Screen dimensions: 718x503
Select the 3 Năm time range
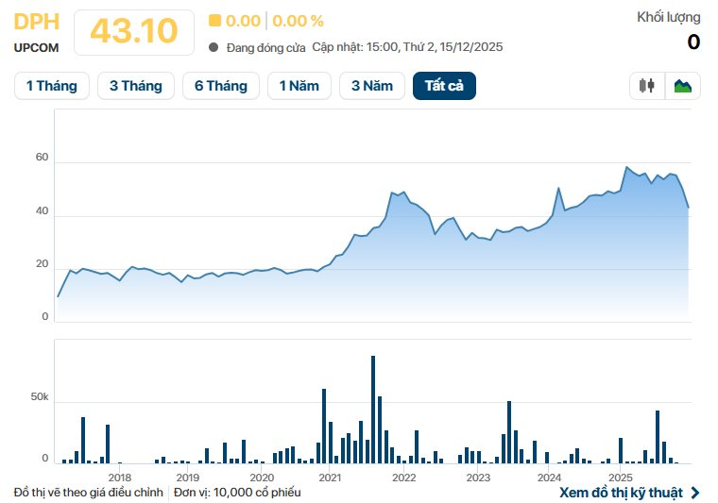(x=371, y=86)
